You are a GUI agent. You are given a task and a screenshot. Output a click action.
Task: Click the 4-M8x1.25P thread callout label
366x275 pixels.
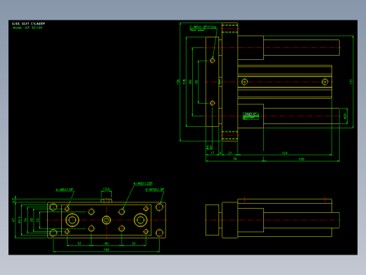click(x=143, y=183)
